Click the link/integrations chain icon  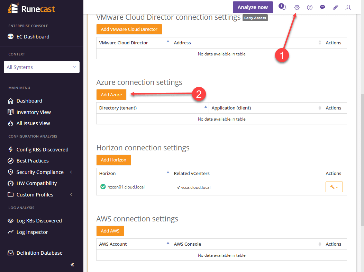tap(335, 7)
